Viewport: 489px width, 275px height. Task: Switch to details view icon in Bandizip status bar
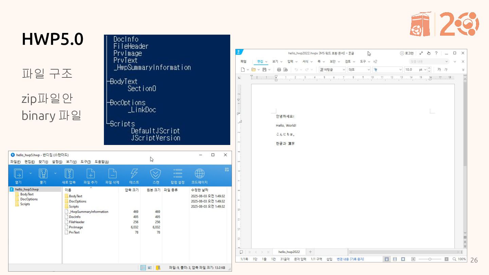pos(143,268)
